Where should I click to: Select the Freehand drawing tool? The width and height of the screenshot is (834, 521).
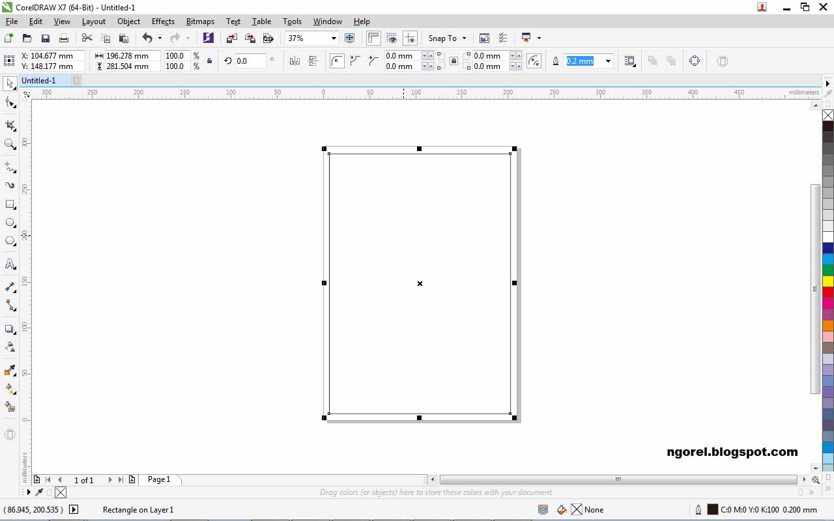coord(10,167)
